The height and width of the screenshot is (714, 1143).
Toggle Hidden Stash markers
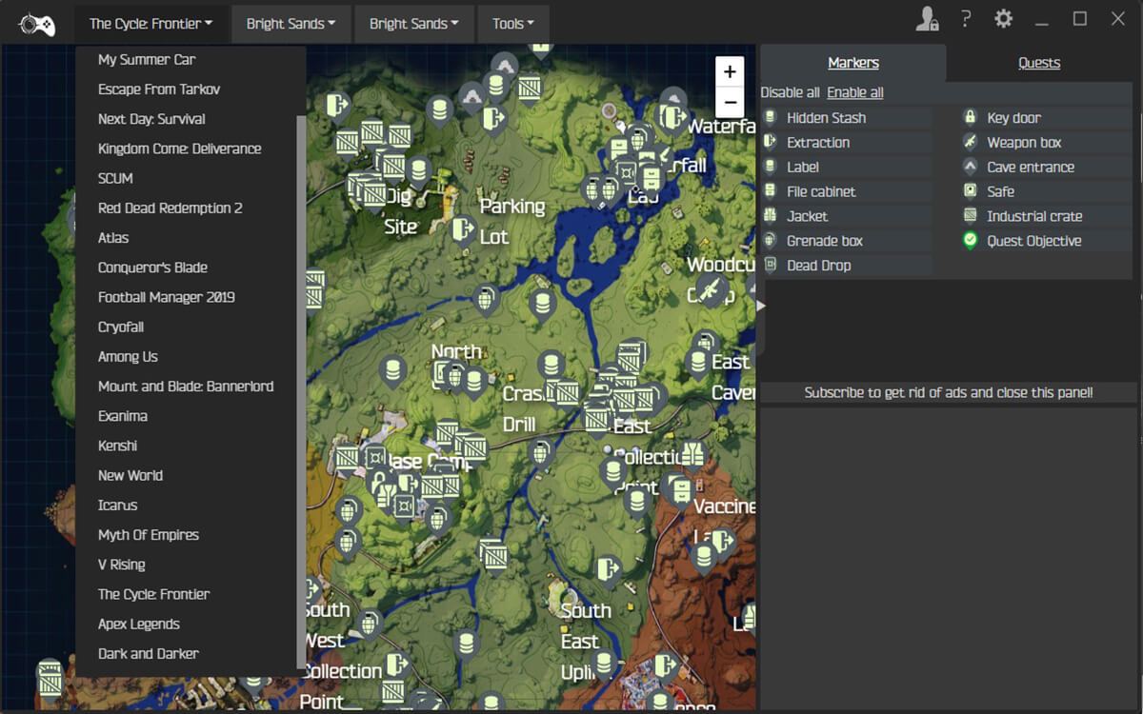(x=847, y=118)
